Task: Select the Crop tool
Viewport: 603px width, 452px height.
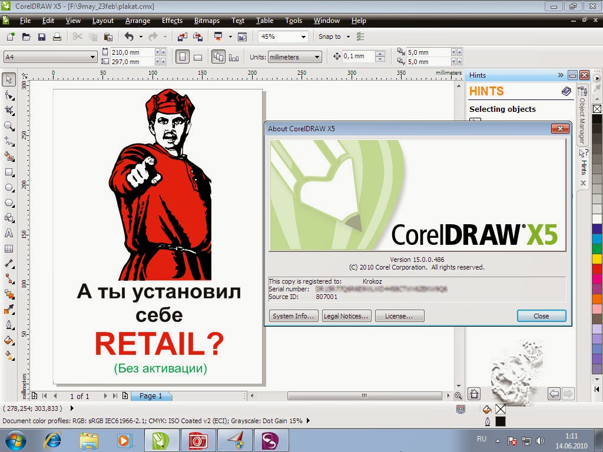Action: 9,111
